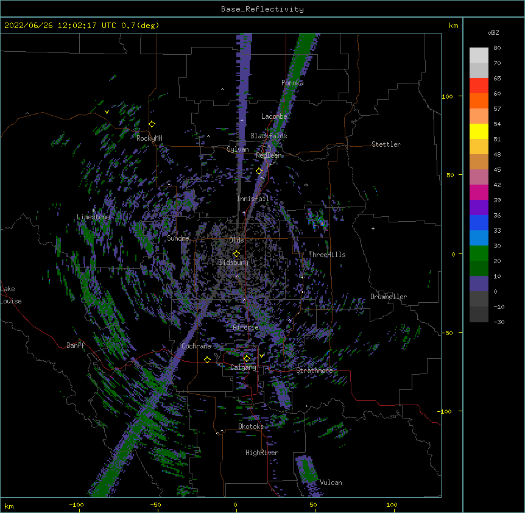Click the Olds map label

236,240
